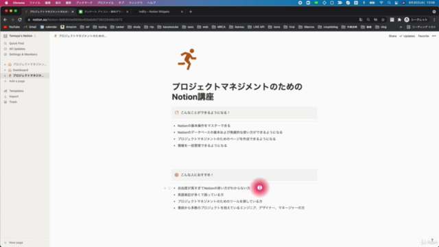Click the zoom magnifier icon in the address bar
Viewport: 439px width, 247px height.
coord(368,20)
